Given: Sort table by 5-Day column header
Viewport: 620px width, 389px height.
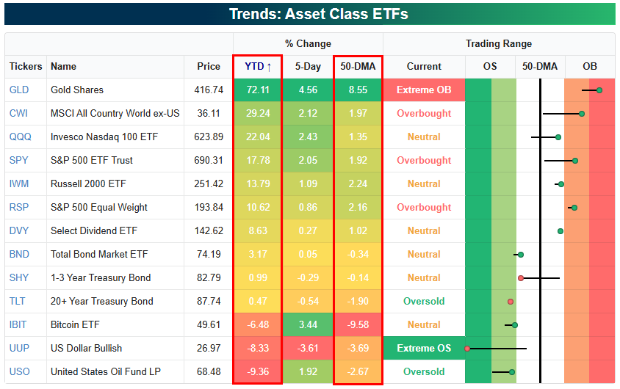Looking at the screenshot, I should (x=308, y=66).
